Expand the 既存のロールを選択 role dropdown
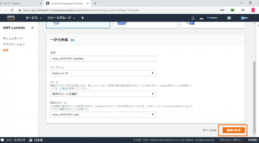The width and height of the screenshot is (259, 143). pyautogui.click(x=103, y=94)
